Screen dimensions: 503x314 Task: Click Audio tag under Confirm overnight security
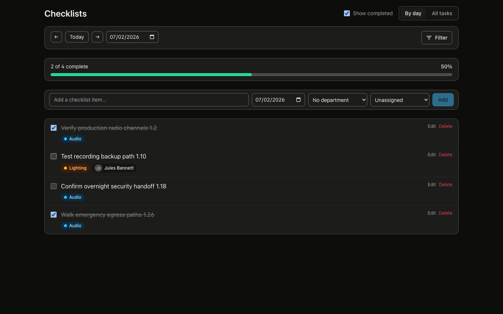72,197
